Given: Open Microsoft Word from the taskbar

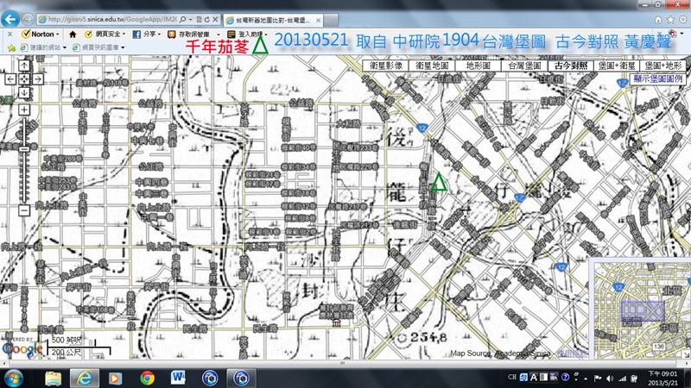Looking at the screenshot, I should (x=178, y=378).
